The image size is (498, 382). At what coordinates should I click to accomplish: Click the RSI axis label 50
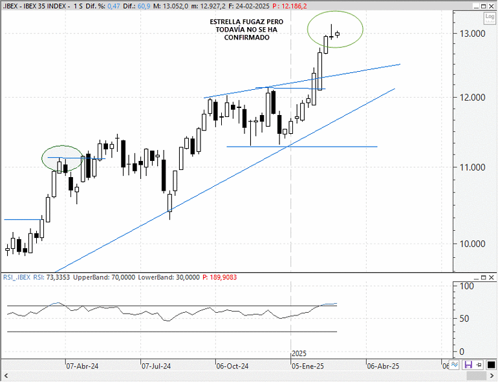464,319
